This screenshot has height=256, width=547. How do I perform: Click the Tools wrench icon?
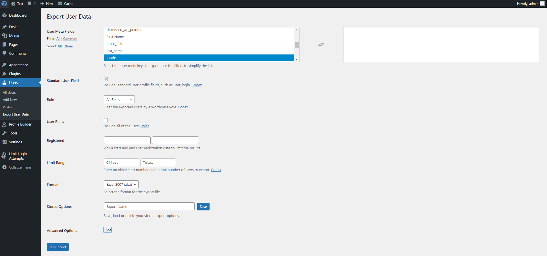click(x=4, y=133)
